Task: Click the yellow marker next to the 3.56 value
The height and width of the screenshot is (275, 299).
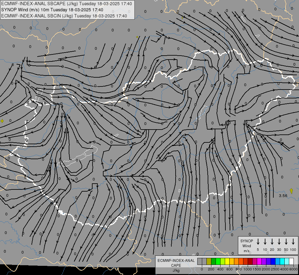Action: pyautogui.click(x=291, y=191)
